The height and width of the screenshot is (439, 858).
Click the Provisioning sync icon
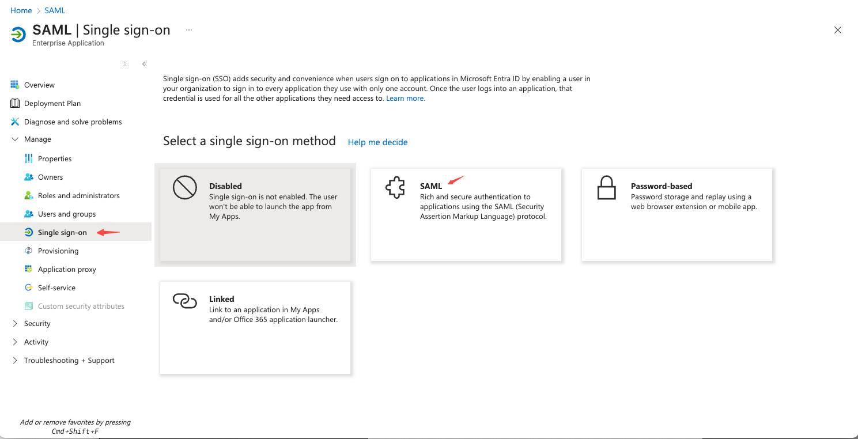(x=29, y=251)
